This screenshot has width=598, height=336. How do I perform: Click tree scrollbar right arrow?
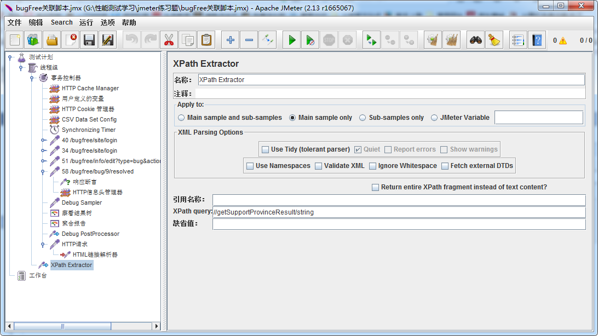click(156, 326)
